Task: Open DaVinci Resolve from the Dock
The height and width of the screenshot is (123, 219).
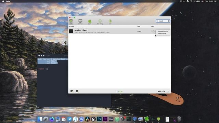Action: (87, 119)
